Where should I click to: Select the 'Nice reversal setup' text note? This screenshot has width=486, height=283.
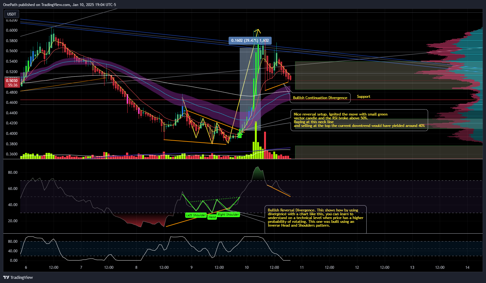pyautogui.click(x=359, y=120)
